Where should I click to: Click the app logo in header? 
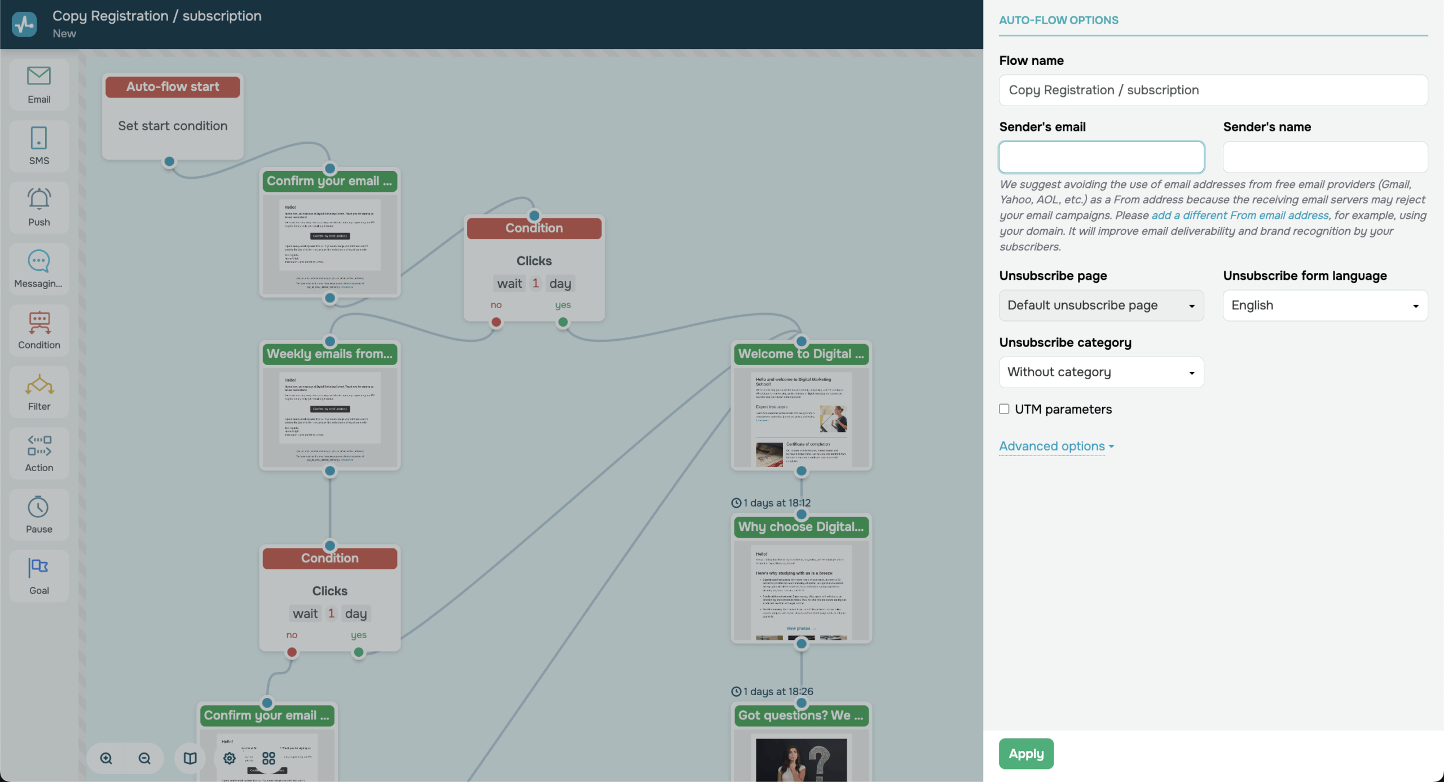(24, 24)
